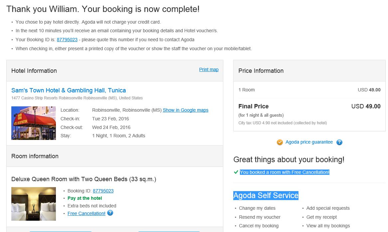Screen dimensions: 388x232
Task: Select Add special requests option
Action: tap(328, 208)
